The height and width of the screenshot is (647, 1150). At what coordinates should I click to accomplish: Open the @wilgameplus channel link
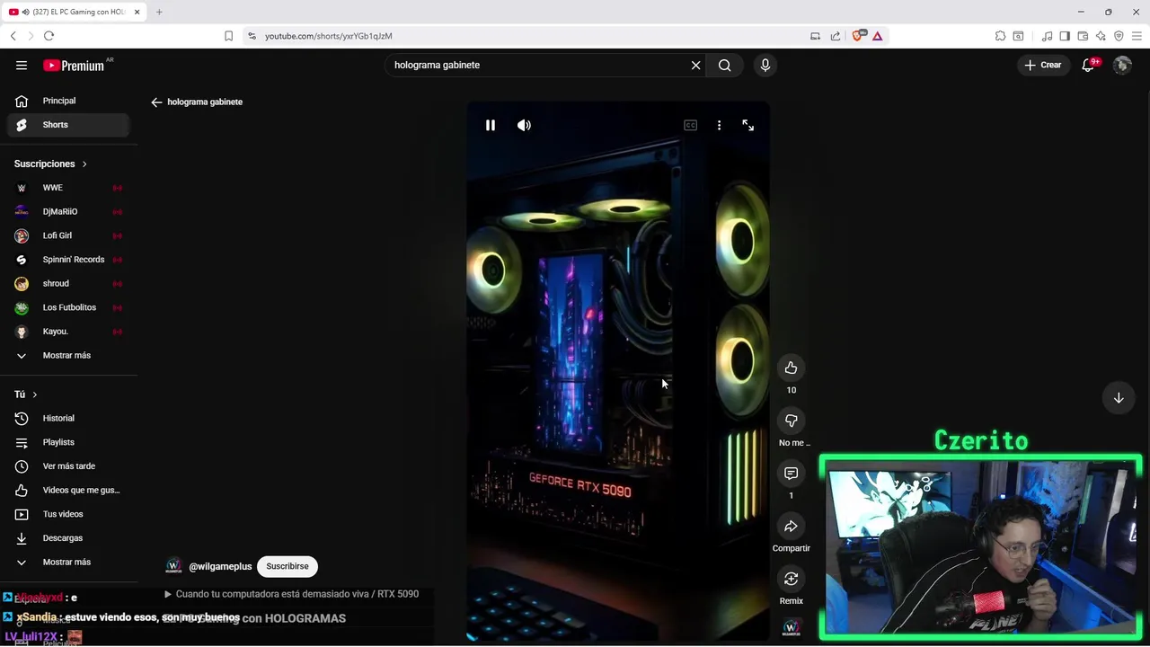pyautogui.click(x=220, y=567)
